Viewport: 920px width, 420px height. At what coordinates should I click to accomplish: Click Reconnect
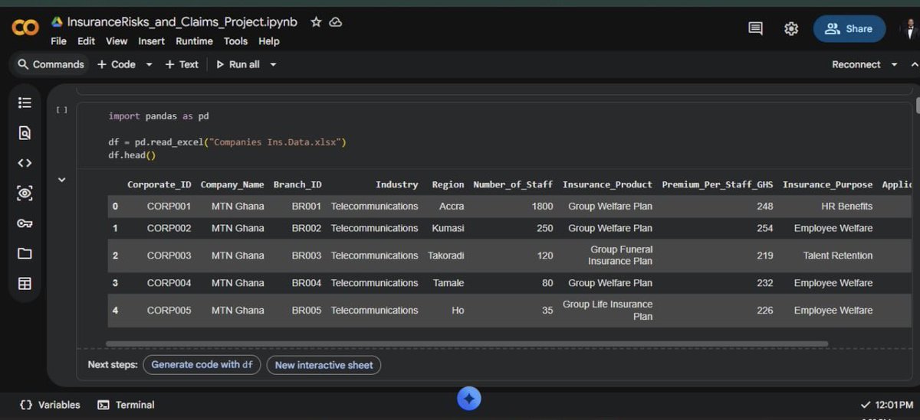click(856, 64)
